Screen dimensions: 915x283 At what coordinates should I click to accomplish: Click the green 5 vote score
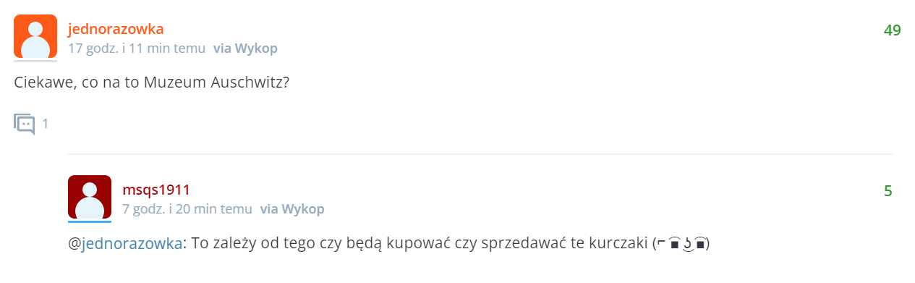[888, 191]
